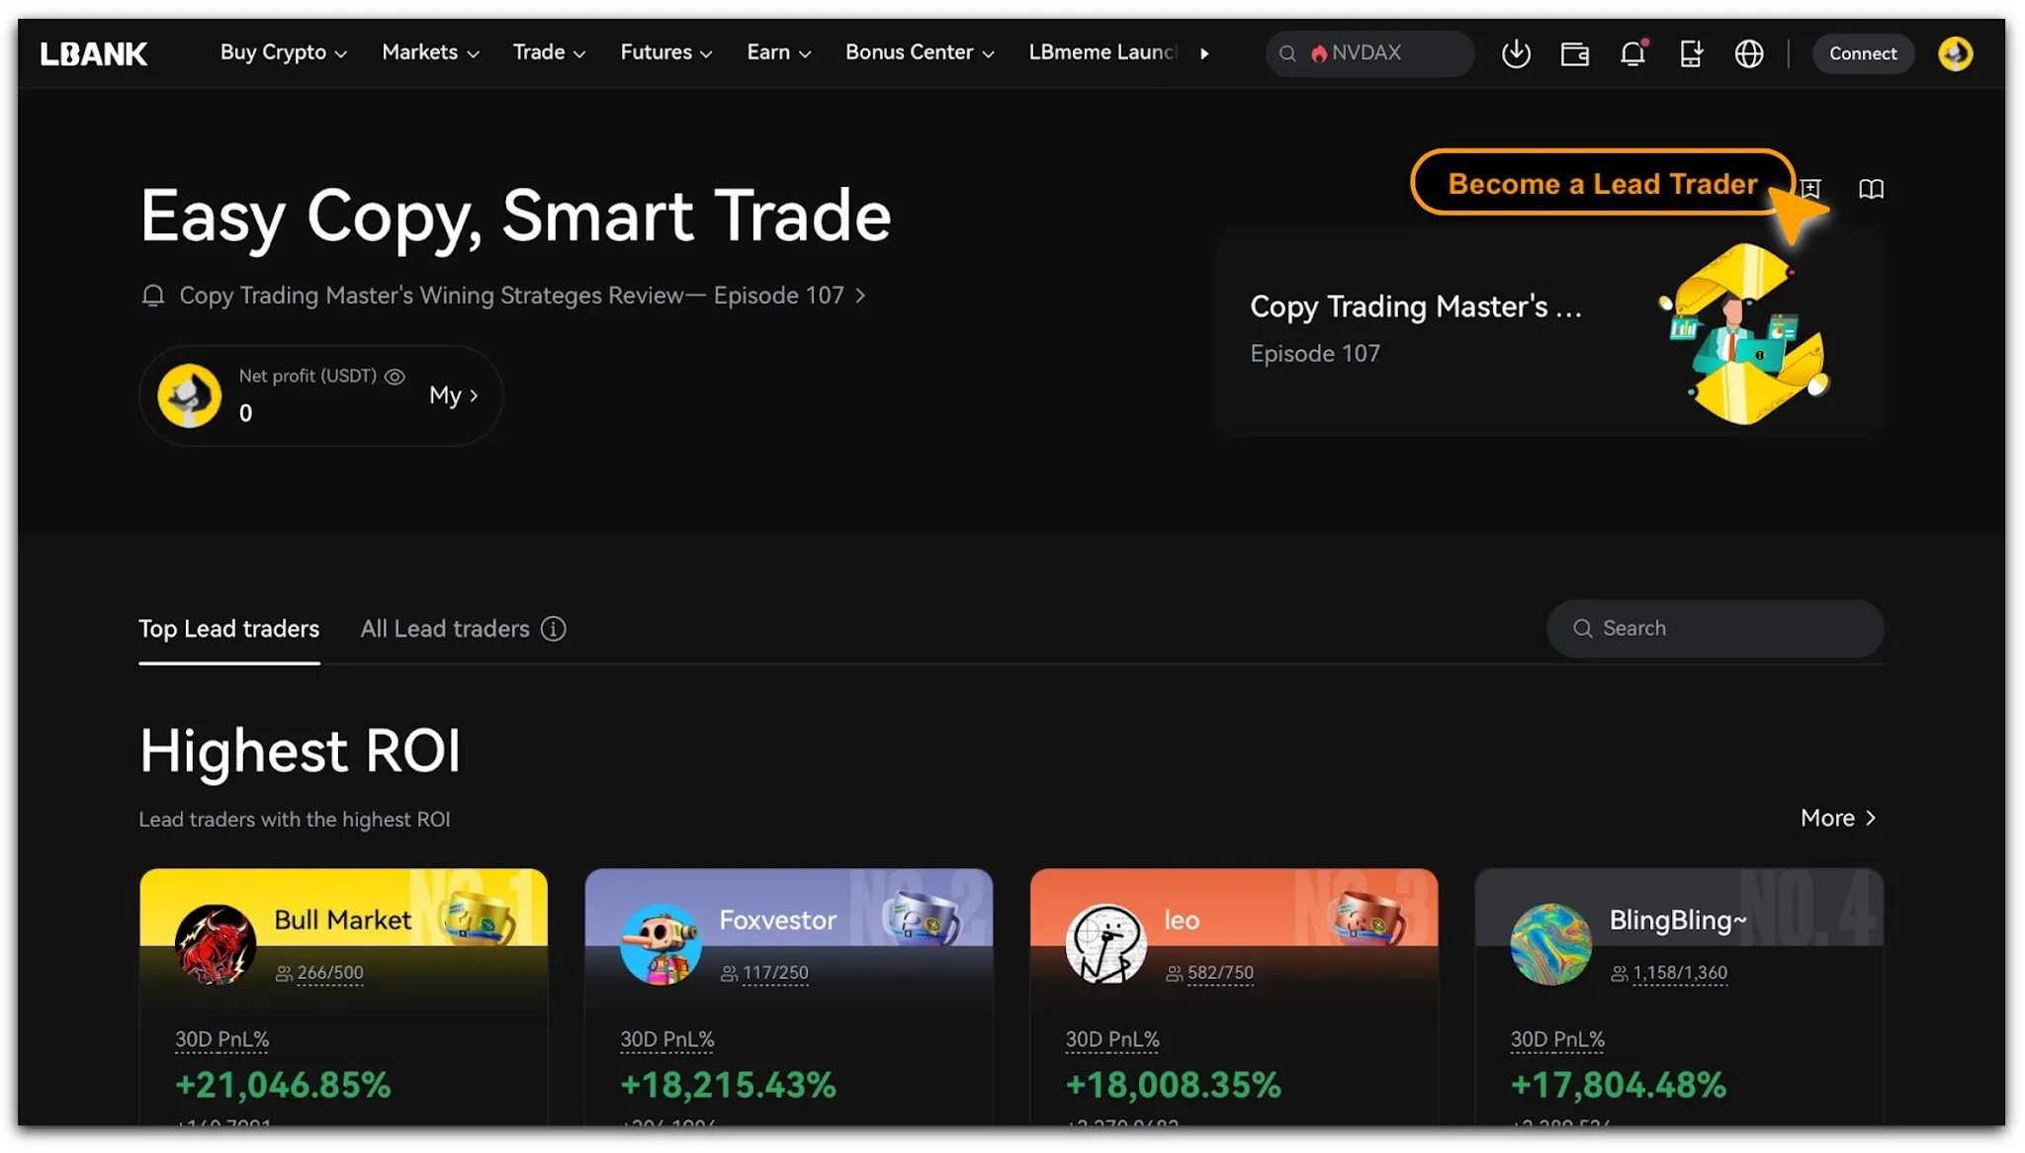2025x1153 pixels.
Task: Click the announcement bell icon
Action: (x=153, y=296)
